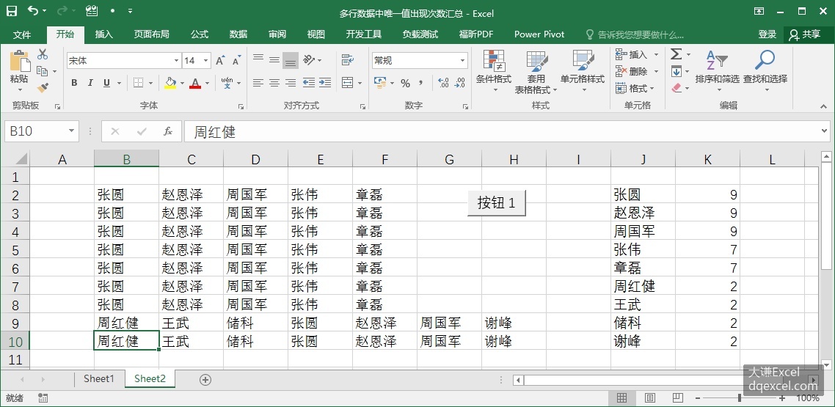Expand the formula bar chevron

825,131
